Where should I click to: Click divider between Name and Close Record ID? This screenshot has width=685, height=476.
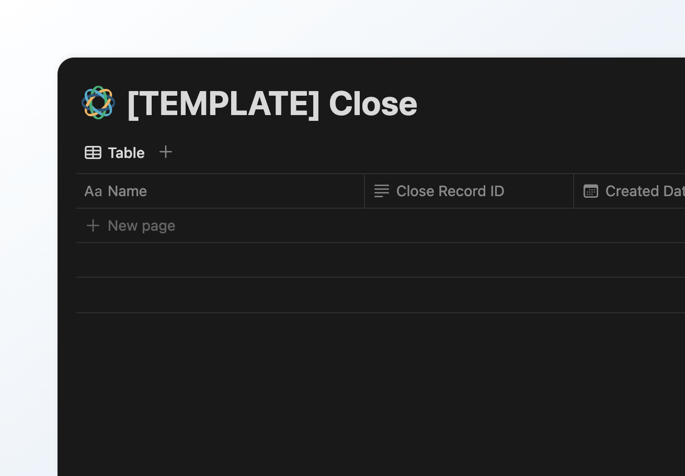(x=364, y=191)
